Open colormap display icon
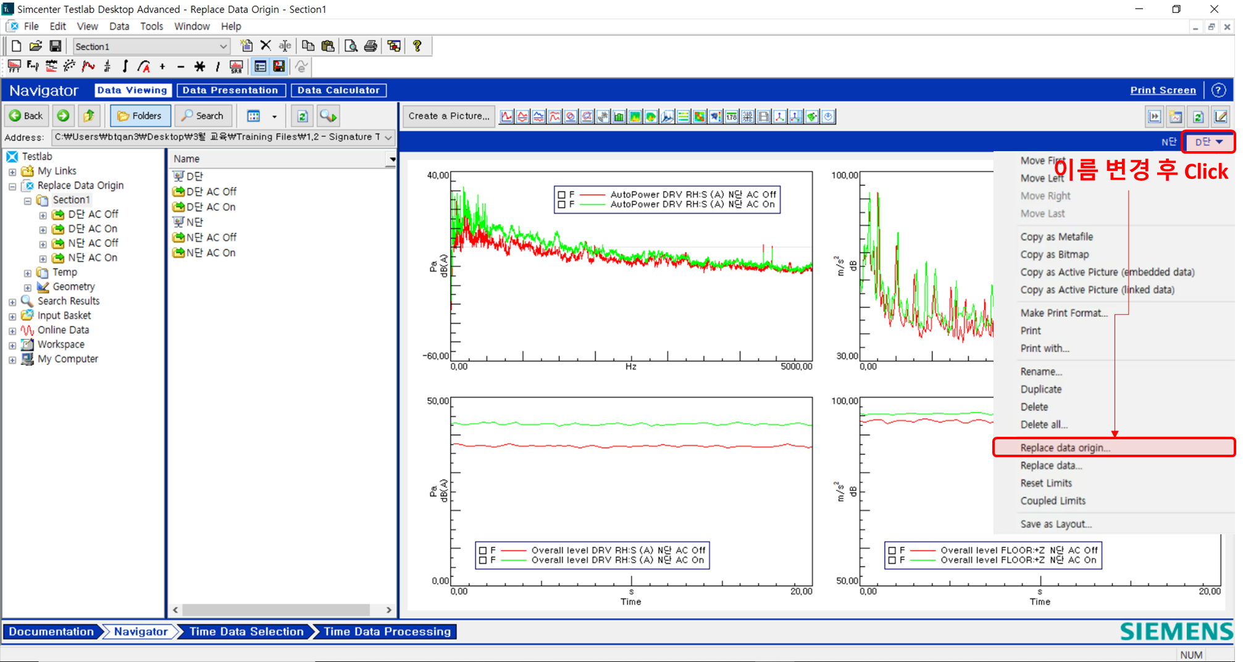The image size is (1243, 662). (635, 117)
